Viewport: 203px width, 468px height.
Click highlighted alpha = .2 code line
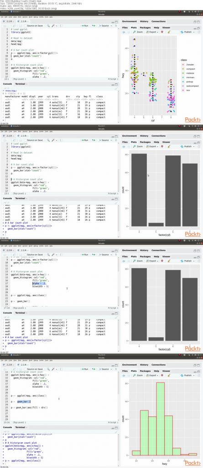39,283
